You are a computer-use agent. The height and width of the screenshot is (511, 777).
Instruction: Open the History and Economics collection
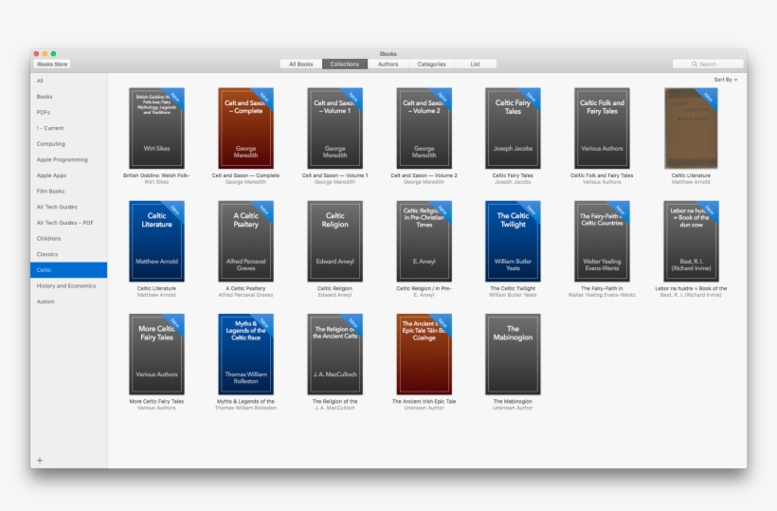[x=68, y=286]
